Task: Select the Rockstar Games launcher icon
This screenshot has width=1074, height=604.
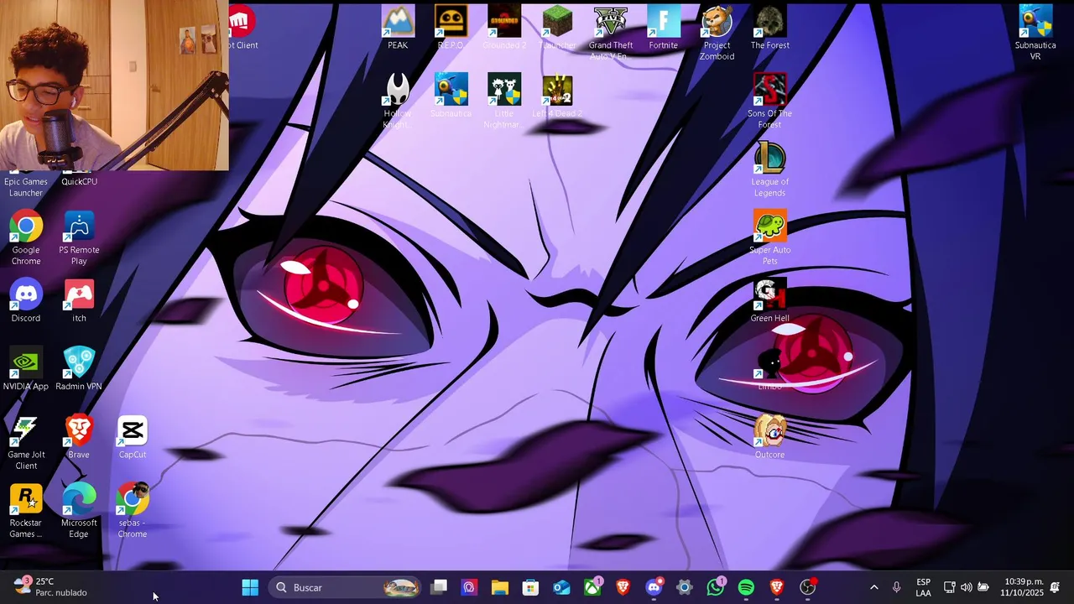Action: click(26, 510)
